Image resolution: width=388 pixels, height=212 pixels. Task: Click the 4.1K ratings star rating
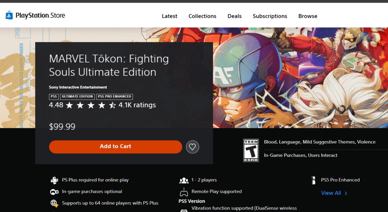102,105
